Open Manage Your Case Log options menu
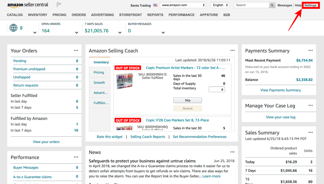Image resolution: width=324 pixels, height=184 pixels. click(310, 105)
